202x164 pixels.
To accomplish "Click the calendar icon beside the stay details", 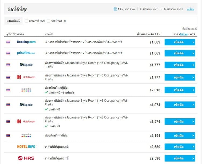I will (x=115, y=9).
